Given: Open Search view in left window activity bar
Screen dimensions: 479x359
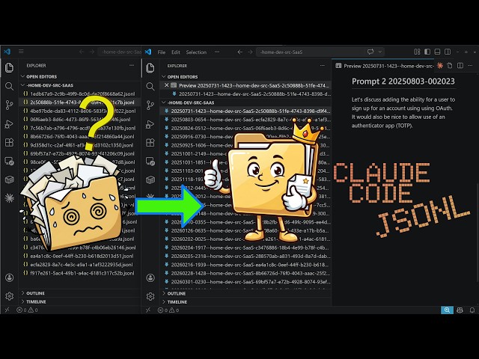Looking at the screenshot, I should pyautogui.click(x=9, y=87).
